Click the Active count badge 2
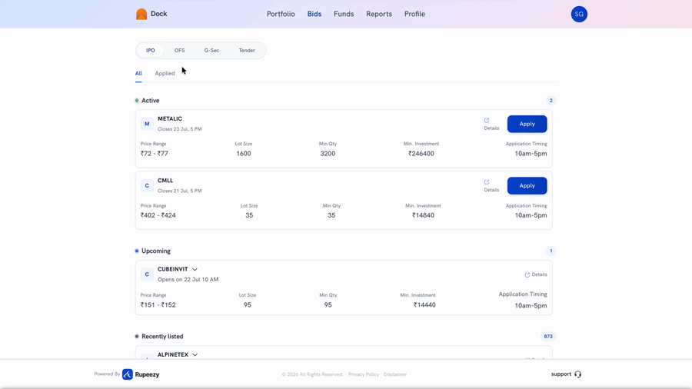This screenshot has height=389, width=692. pyautogui.click(x=551, y=101)
